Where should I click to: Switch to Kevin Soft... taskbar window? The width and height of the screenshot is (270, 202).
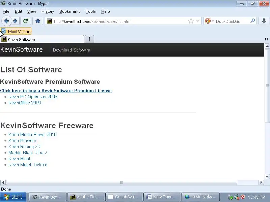click(48, 197)
